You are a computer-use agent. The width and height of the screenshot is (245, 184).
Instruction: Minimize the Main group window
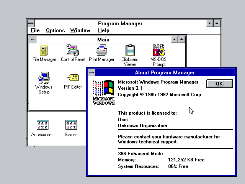click(x=175, y=39)
